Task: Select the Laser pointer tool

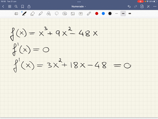Action: (x=89, y=14)
